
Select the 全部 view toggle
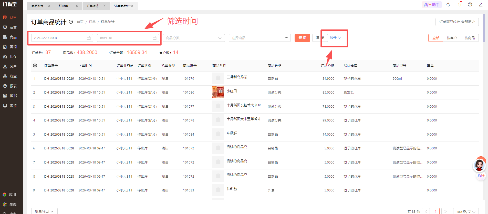tap(436, 38)
